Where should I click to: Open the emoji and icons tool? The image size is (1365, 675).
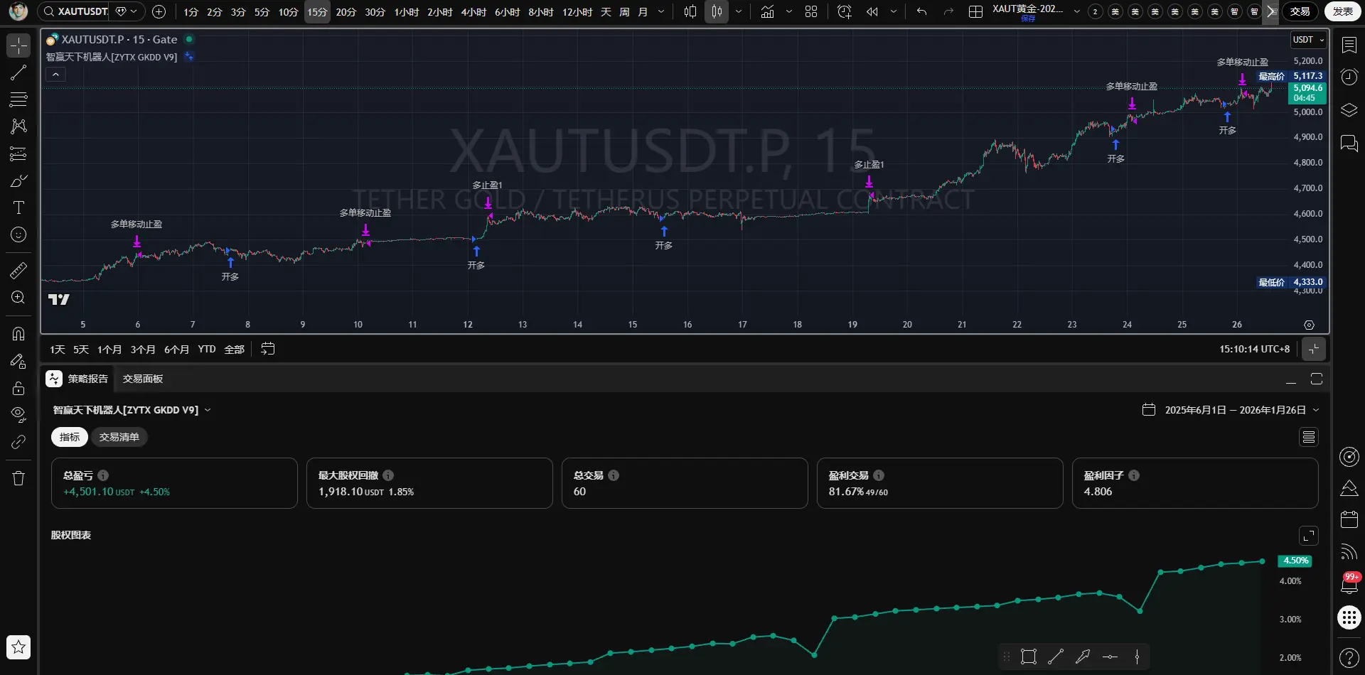click(18, 234)
